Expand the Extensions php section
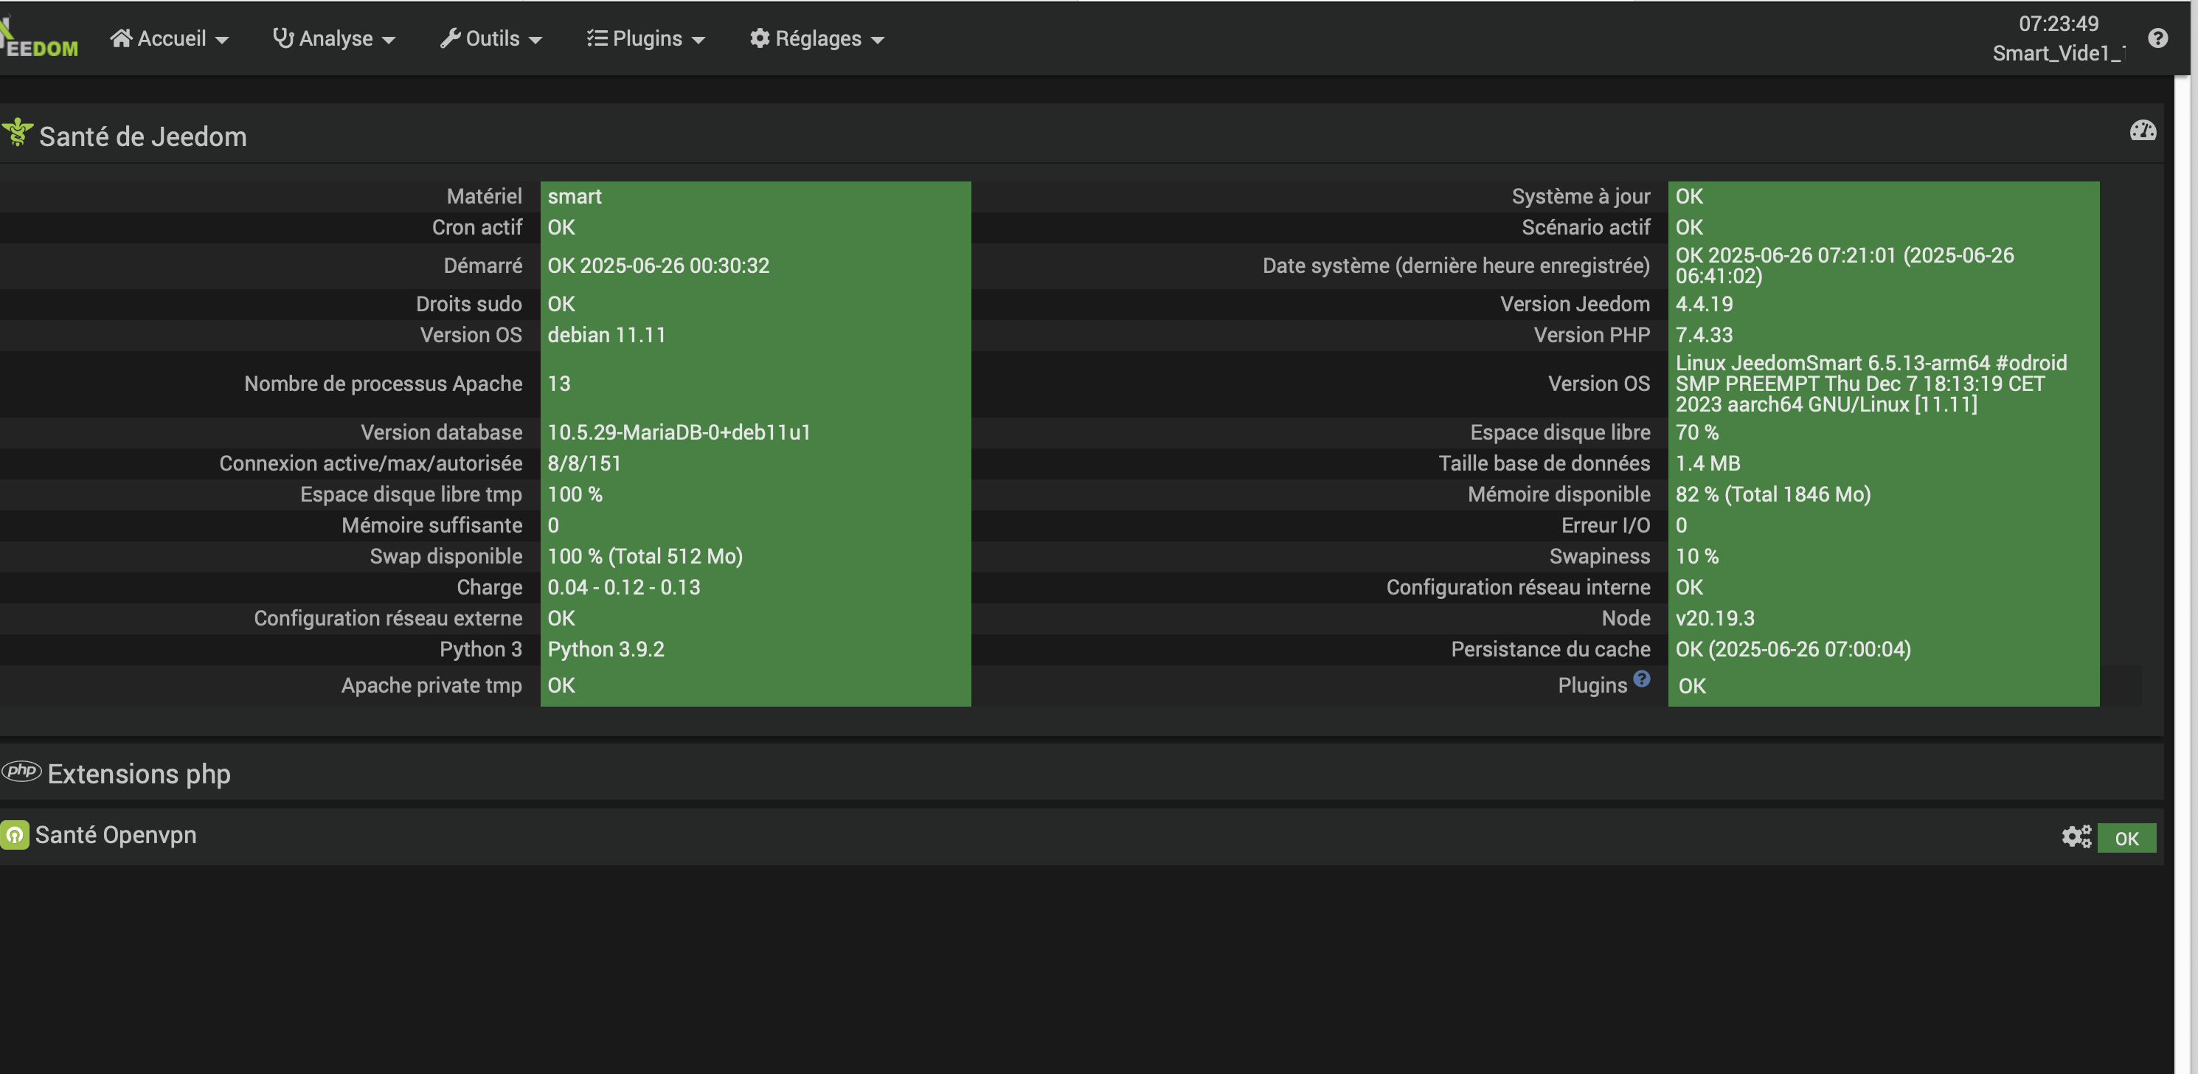 [139, 774]
